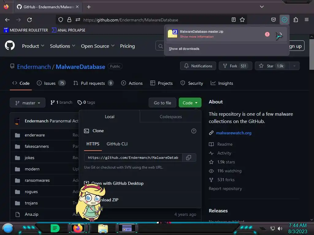Collapse the green Code dropdown
The image size is (314, 235).
pos(190,103)
